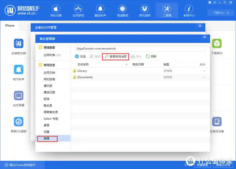Viewport: 236px width, 169px height.
Task: Sort by the 类型 column header
Action: (x=166, y=65)
